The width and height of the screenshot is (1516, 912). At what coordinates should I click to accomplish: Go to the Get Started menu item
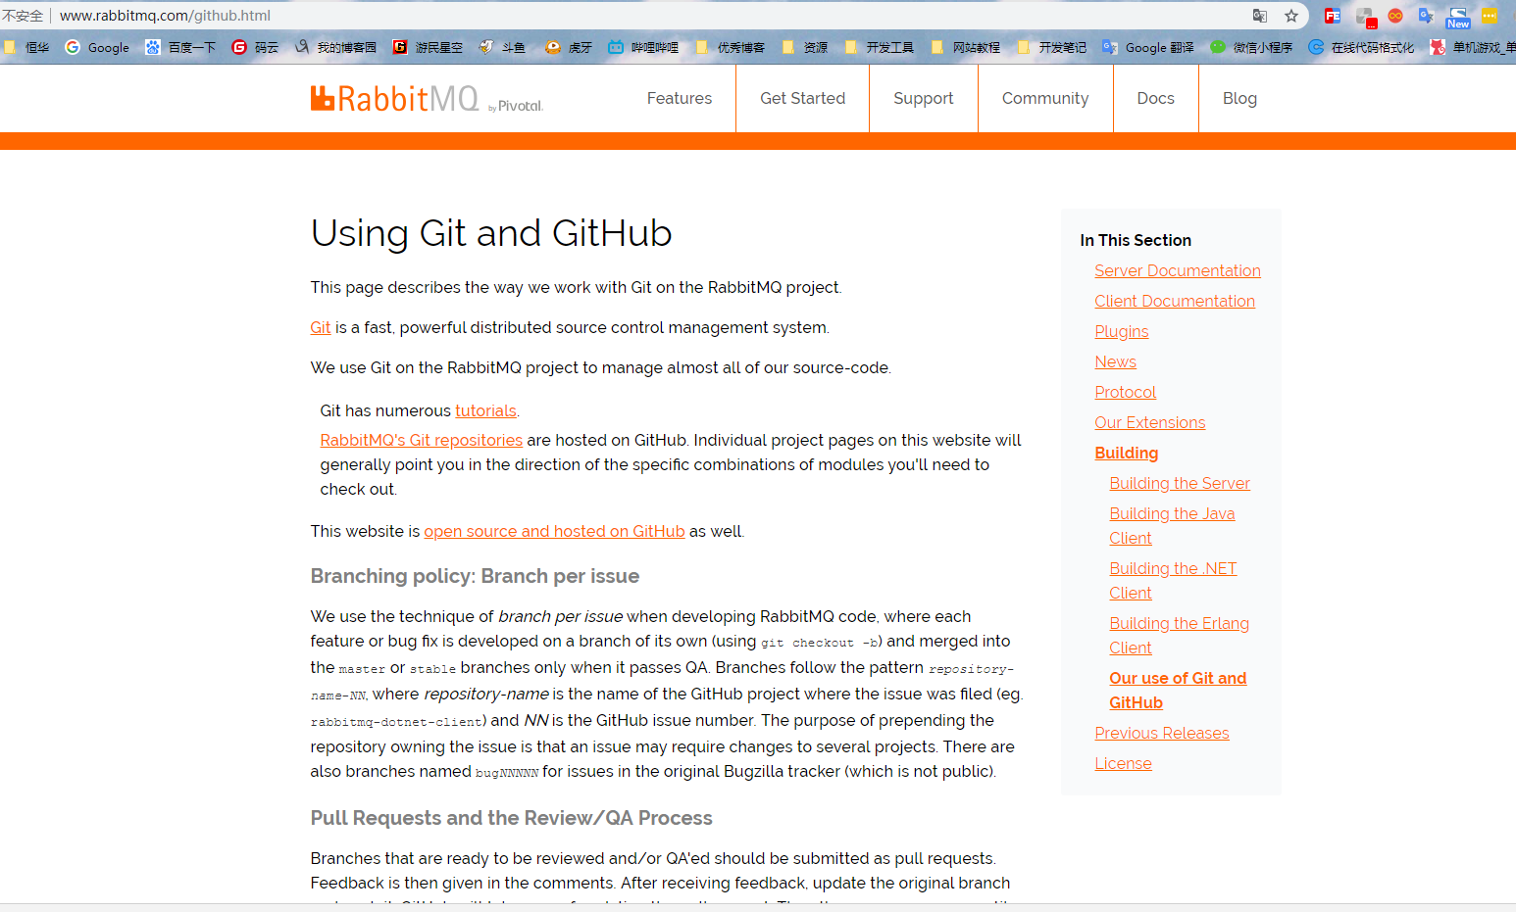802,98
